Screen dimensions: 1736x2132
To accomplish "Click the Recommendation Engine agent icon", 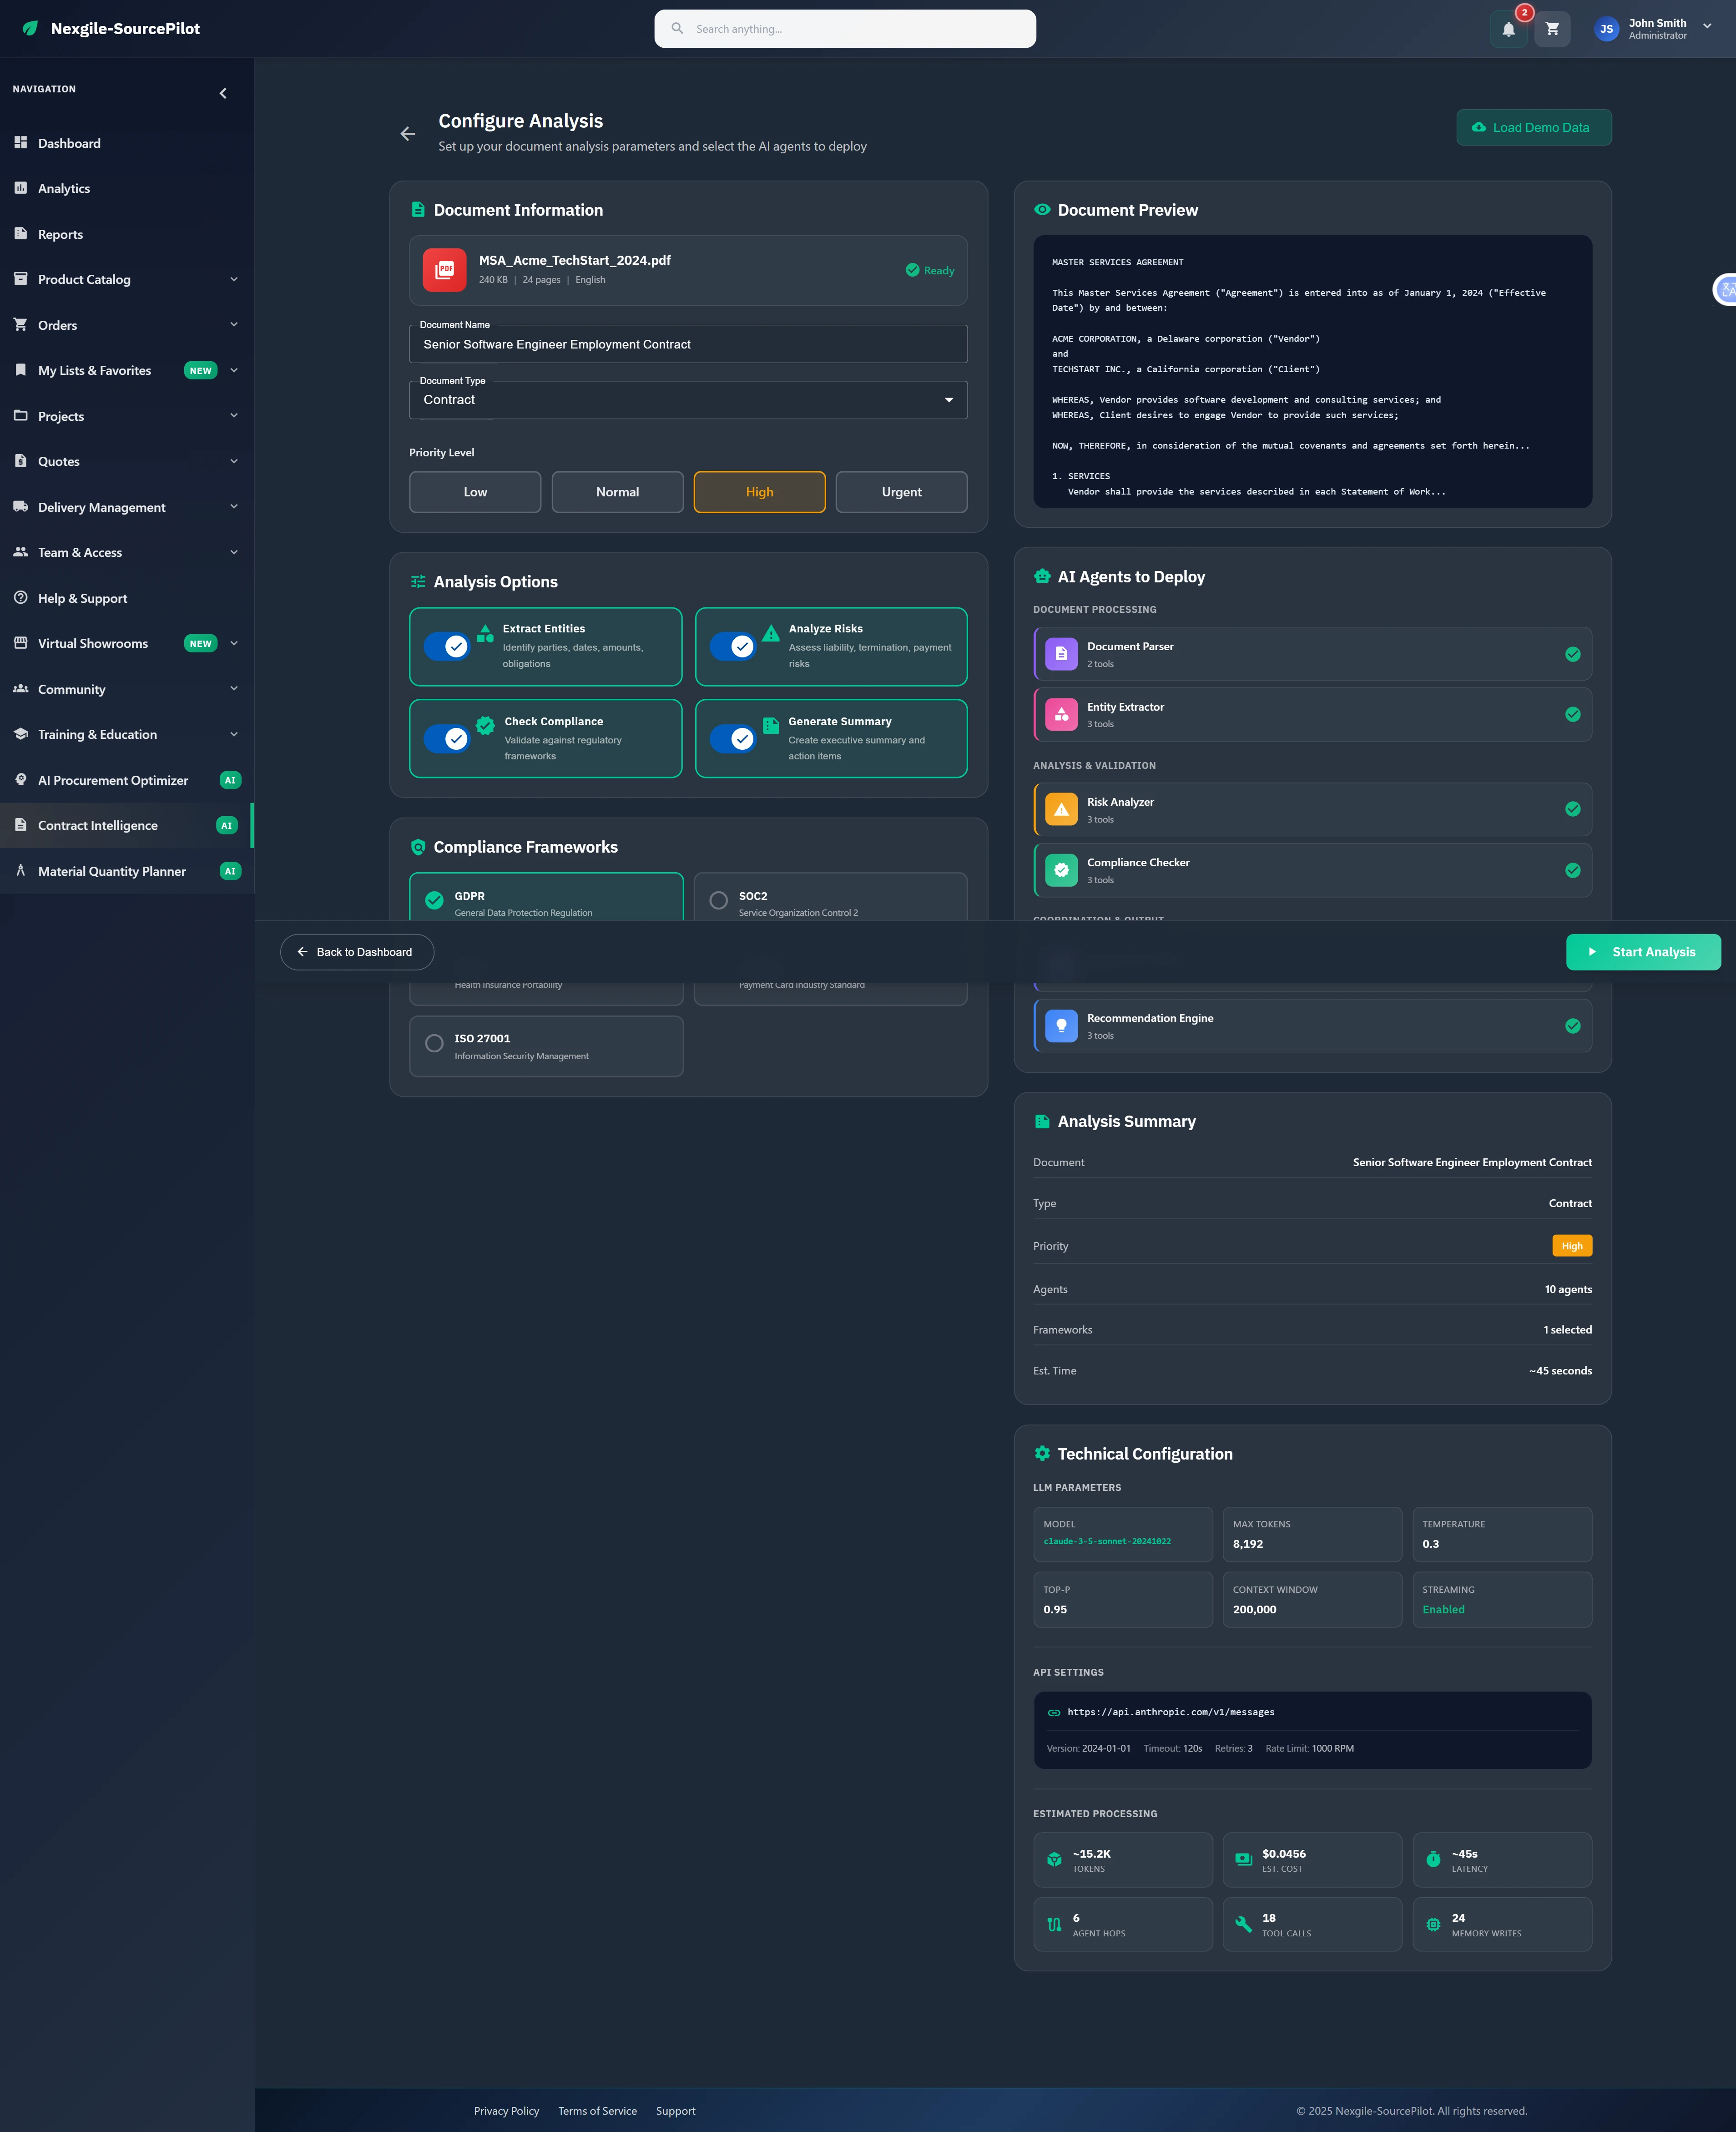I will [1060, 1025].
